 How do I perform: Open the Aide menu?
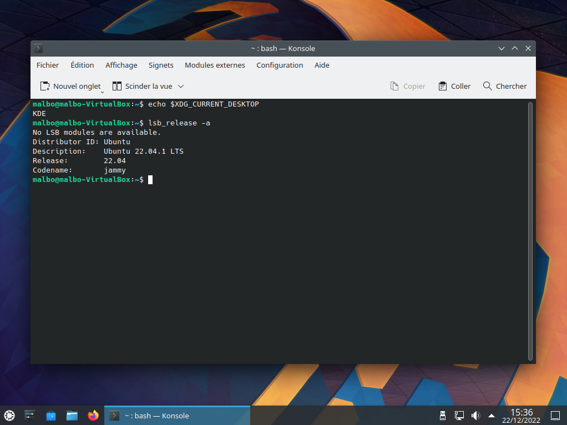[322, 65]
